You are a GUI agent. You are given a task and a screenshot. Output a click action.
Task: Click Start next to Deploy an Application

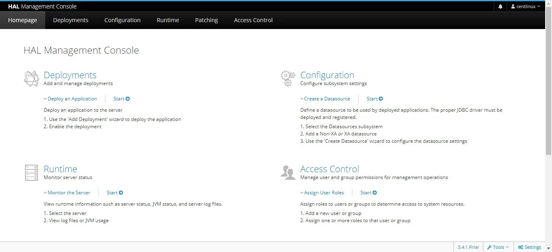pos(122,99)
